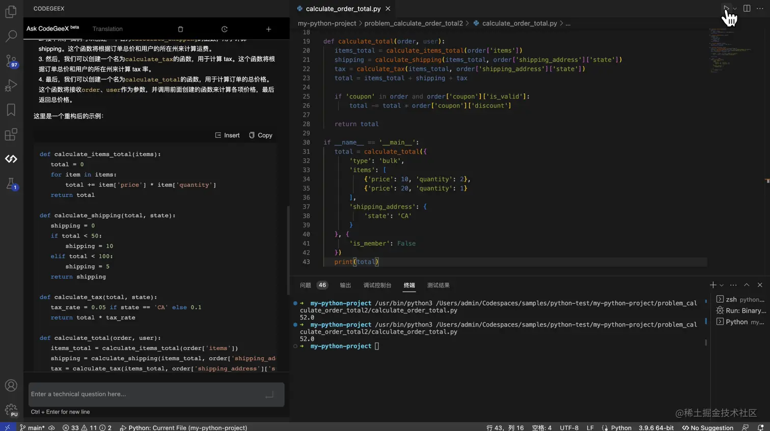The height and width of the screenshot is (431, 770).
Task: Open Source Control with the 97 badge
Action: tap(11, 61)
